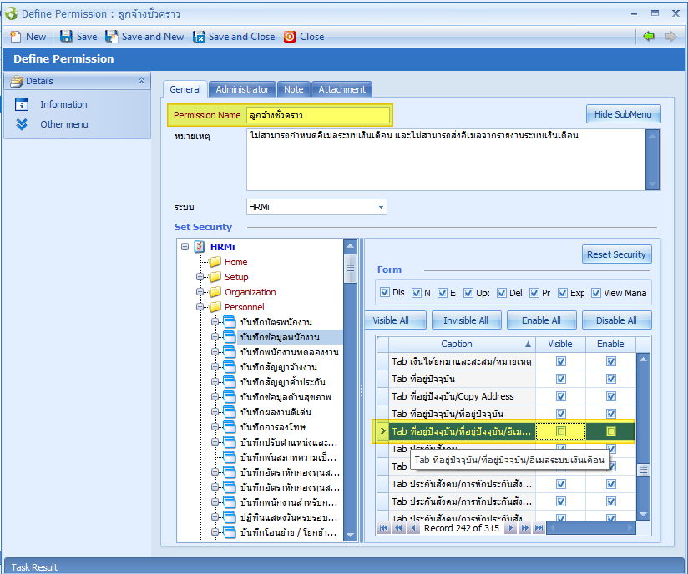Open the ระบบ HRMi dropdown
Viewport: 688px width, 574px height.
click(x=382, y=207)
